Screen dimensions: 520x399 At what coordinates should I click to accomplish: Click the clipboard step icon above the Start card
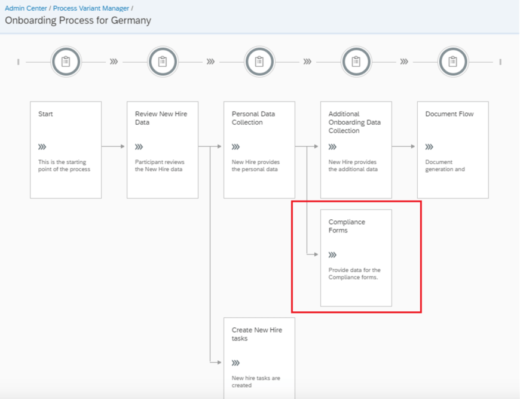(66, 62)
